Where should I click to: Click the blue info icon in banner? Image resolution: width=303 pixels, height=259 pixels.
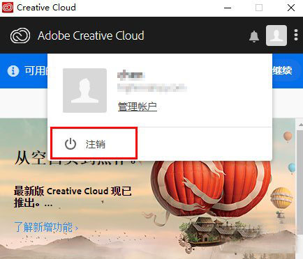click(13, 71)
